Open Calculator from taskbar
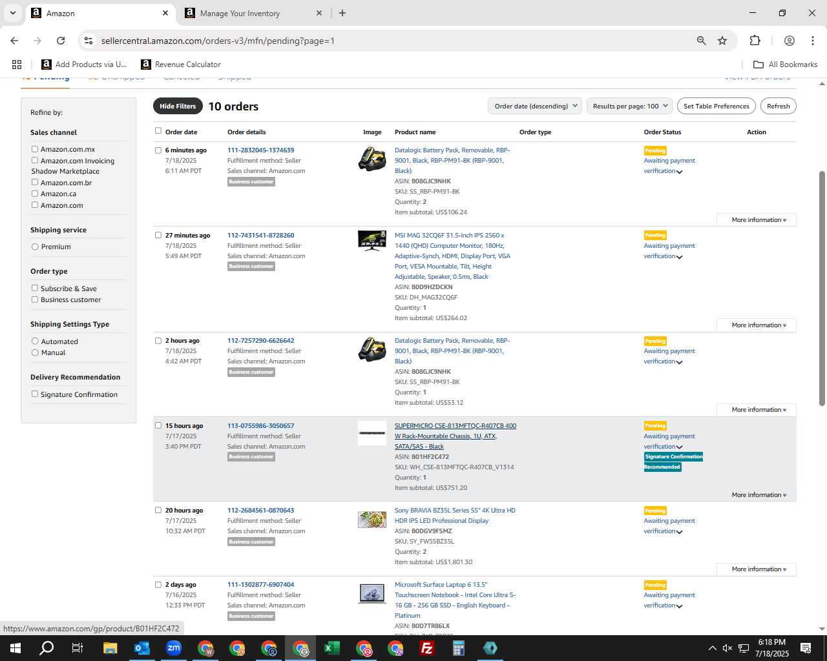The width and height of the screenshot is (827, 661). (x=458, y=648)
